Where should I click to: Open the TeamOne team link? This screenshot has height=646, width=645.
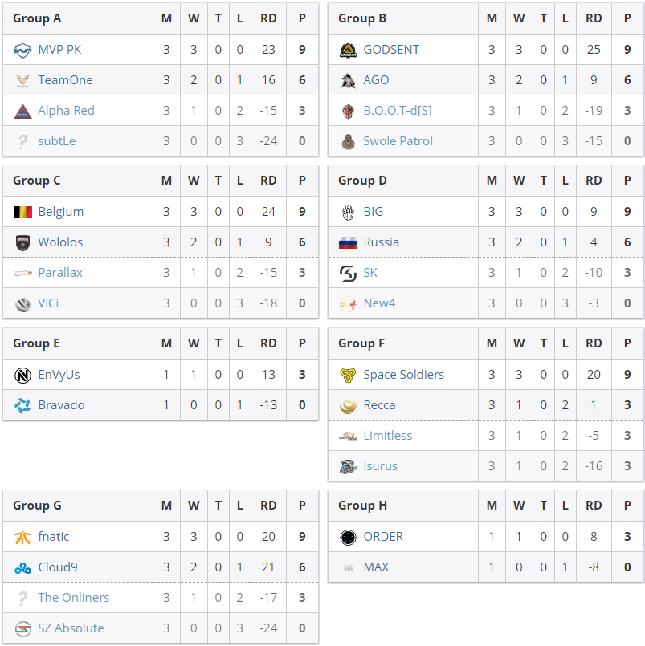click(65, 80)
